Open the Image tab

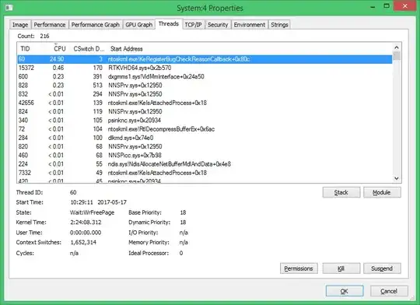coord(20,25)
